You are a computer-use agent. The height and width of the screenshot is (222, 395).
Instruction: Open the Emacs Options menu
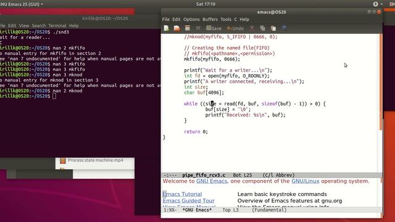click(191, 19)
